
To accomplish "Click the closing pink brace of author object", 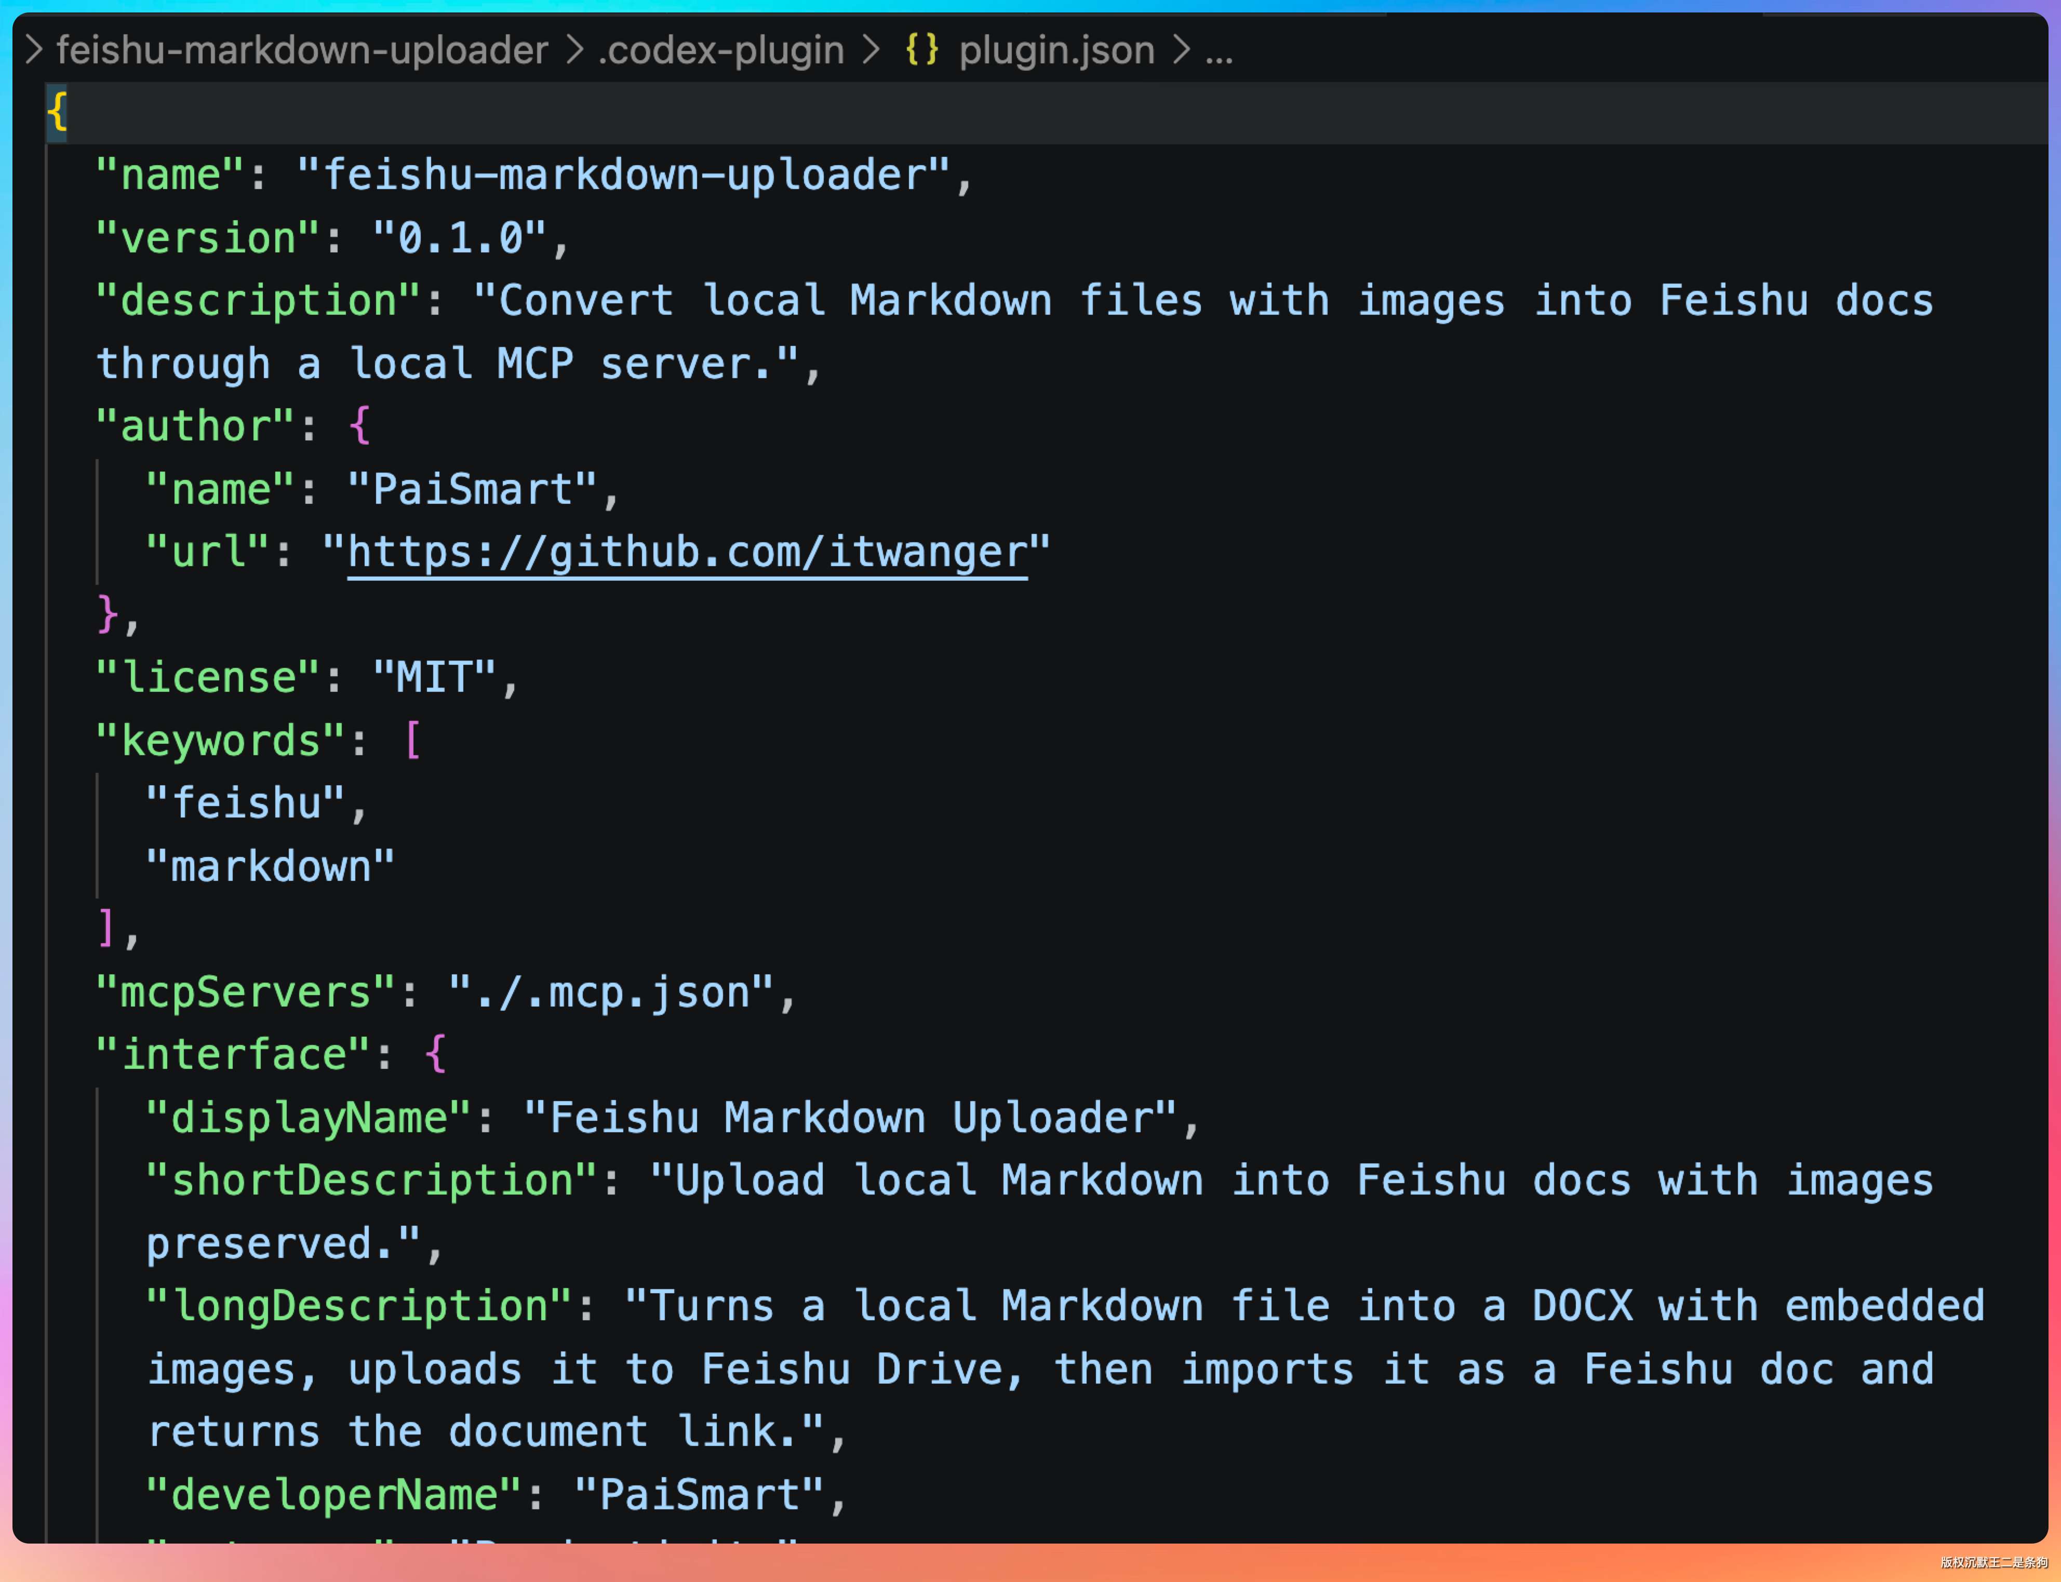I will tap(108, 614).
